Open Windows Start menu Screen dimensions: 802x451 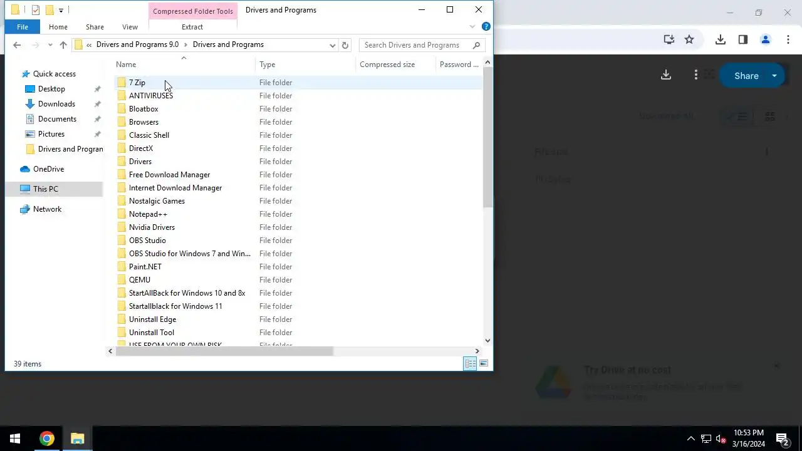[15, 438]
